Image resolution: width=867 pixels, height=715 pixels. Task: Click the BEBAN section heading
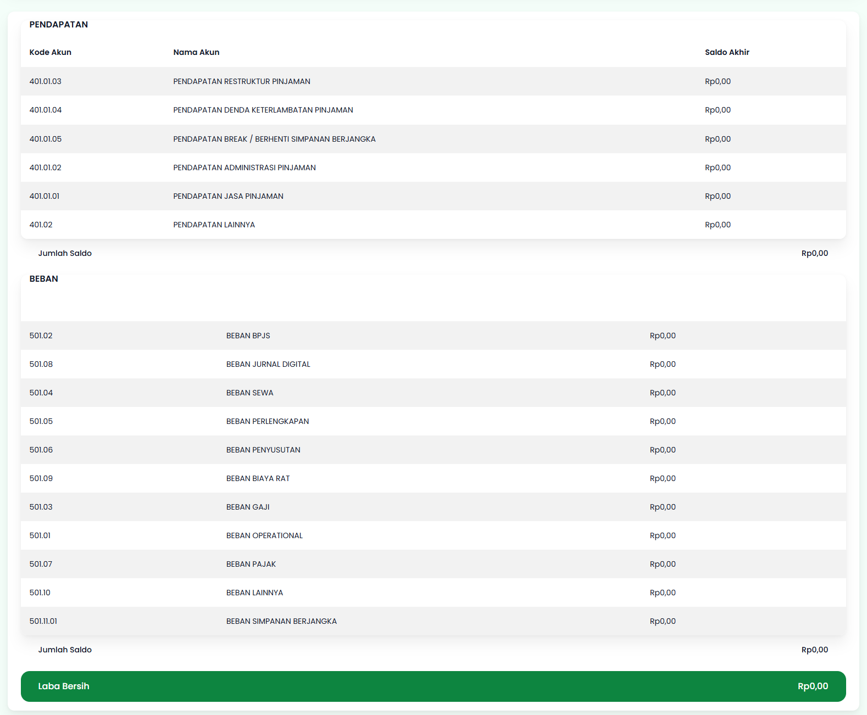click(43, 279)
